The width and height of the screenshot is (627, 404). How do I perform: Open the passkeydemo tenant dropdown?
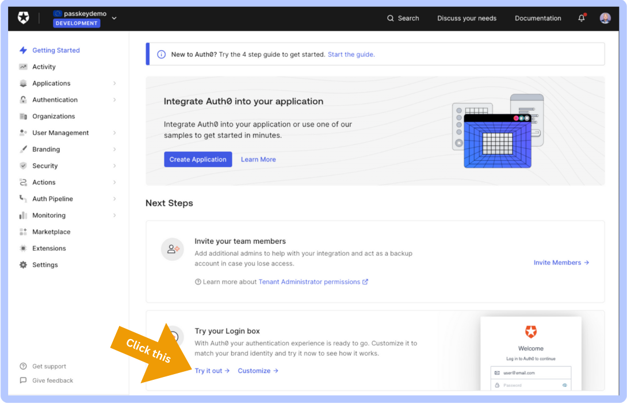click(114, 18)
